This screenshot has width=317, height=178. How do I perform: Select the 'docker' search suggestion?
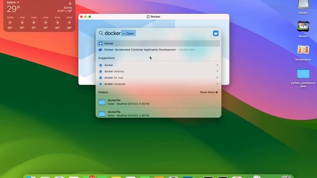tap(158, 65)
